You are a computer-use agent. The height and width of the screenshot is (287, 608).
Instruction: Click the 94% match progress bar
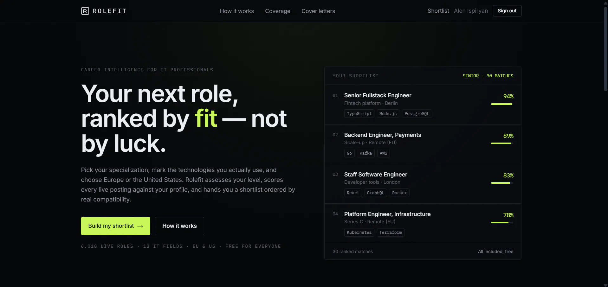point(502,104)
